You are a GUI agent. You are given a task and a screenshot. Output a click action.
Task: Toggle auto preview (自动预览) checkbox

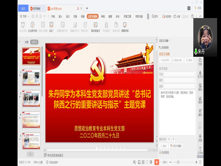[160, 152]
